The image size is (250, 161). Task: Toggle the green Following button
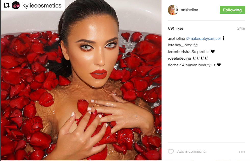(x=232, y=10)
